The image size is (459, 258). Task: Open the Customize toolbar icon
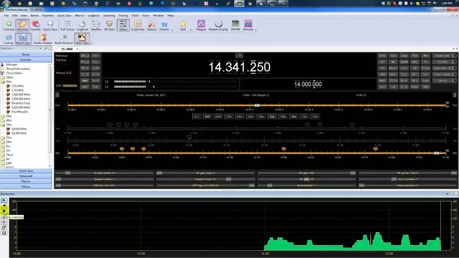[x=138, y=25]
